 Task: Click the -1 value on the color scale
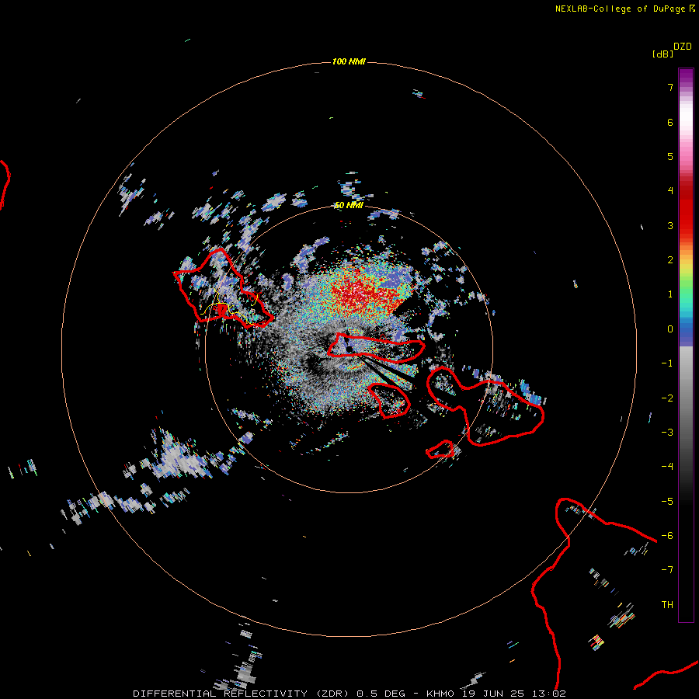[667, 363]
